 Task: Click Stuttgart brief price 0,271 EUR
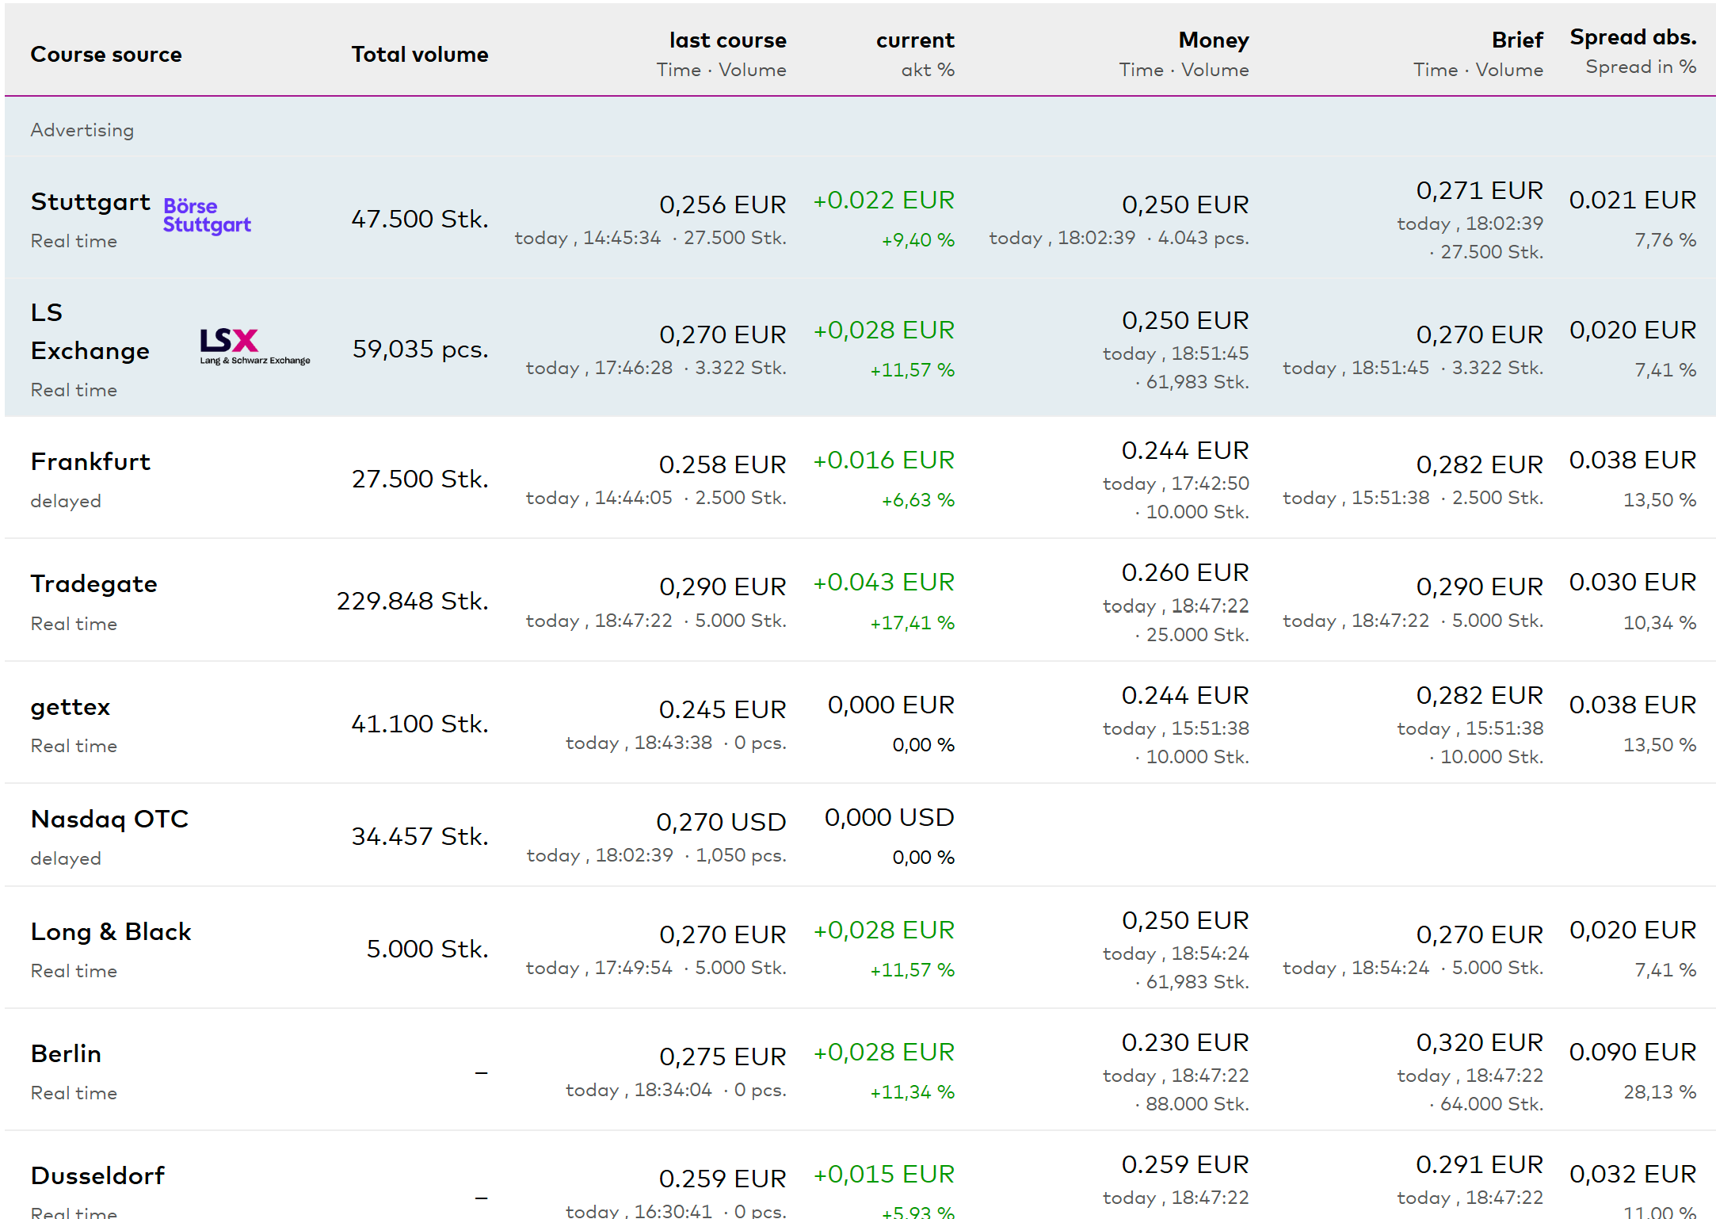tap(1479, 190)
